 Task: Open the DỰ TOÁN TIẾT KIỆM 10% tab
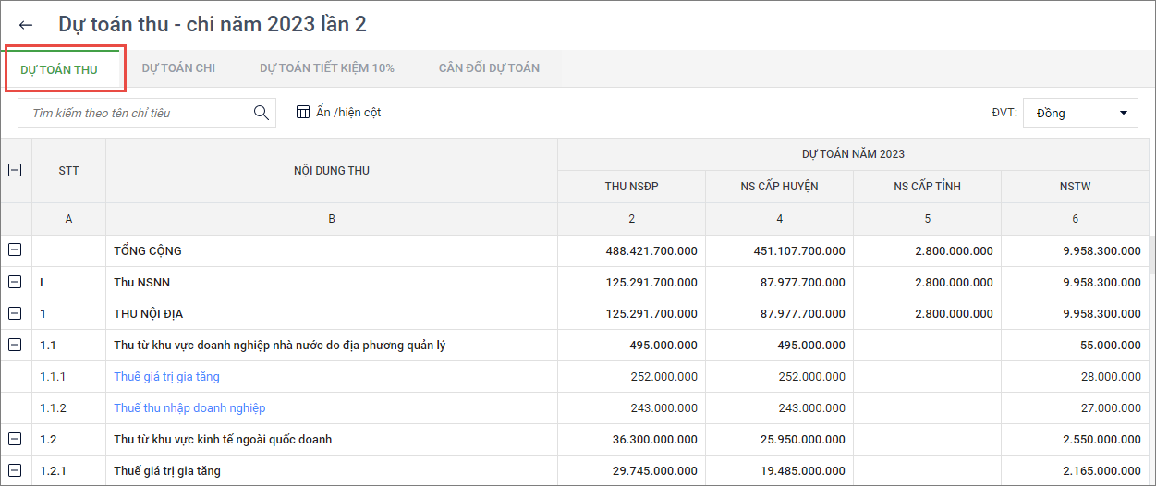pos(326,68)
